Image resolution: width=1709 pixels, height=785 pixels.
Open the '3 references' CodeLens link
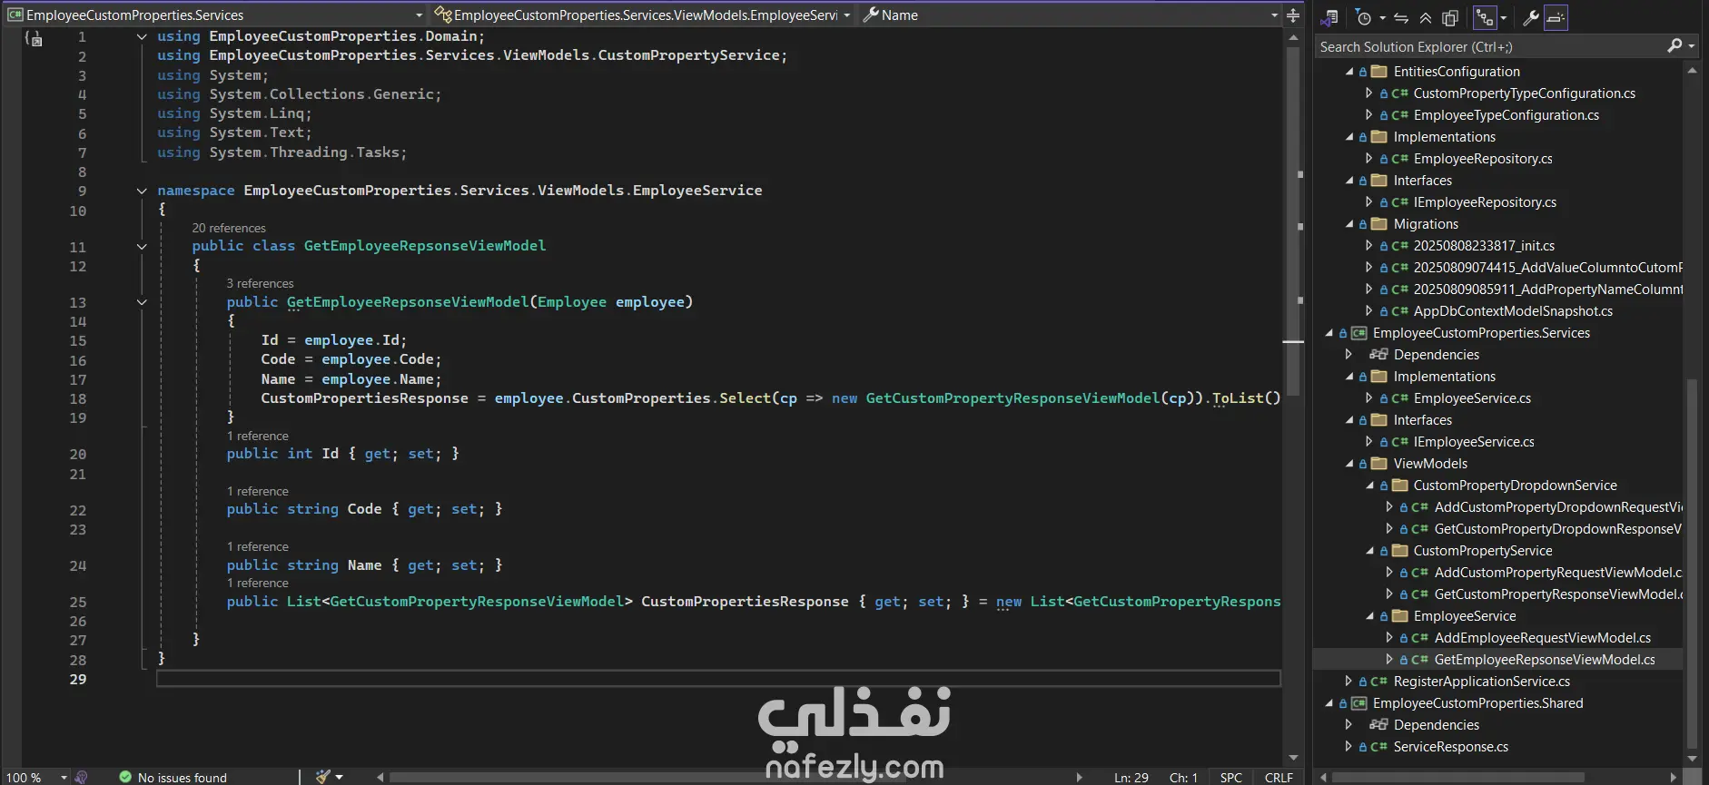click(x=261, y=283)
